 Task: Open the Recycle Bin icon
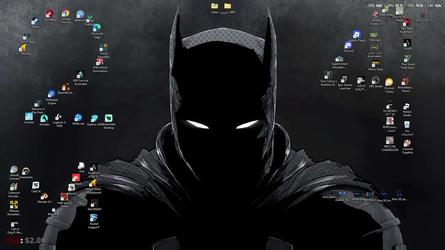coord(407,128)
